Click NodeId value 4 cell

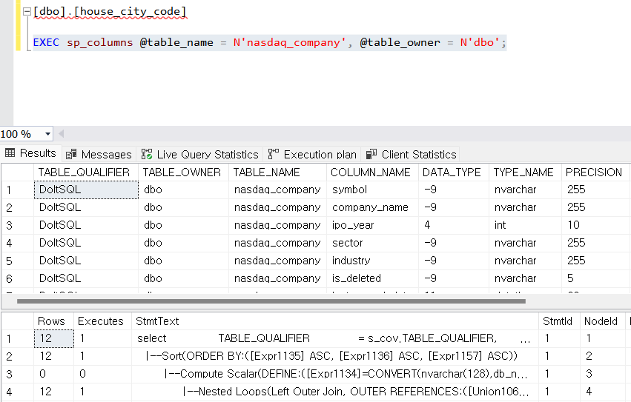[x=603, y=392]
